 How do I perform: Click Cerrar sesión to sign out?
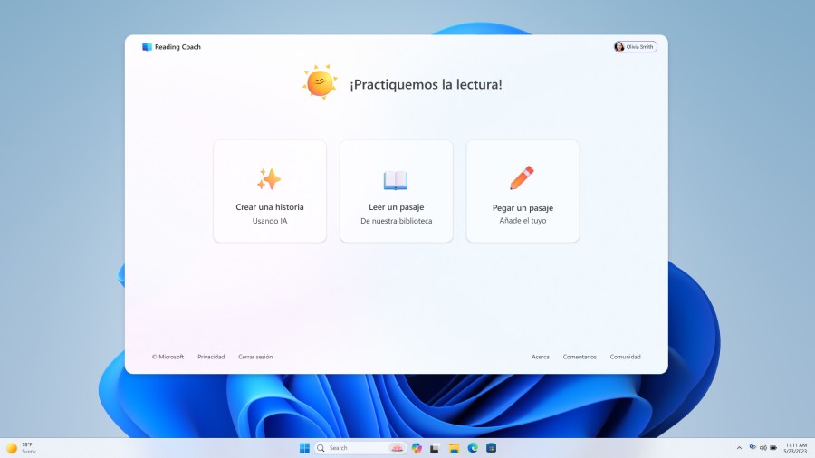click(x=255, y=357)
